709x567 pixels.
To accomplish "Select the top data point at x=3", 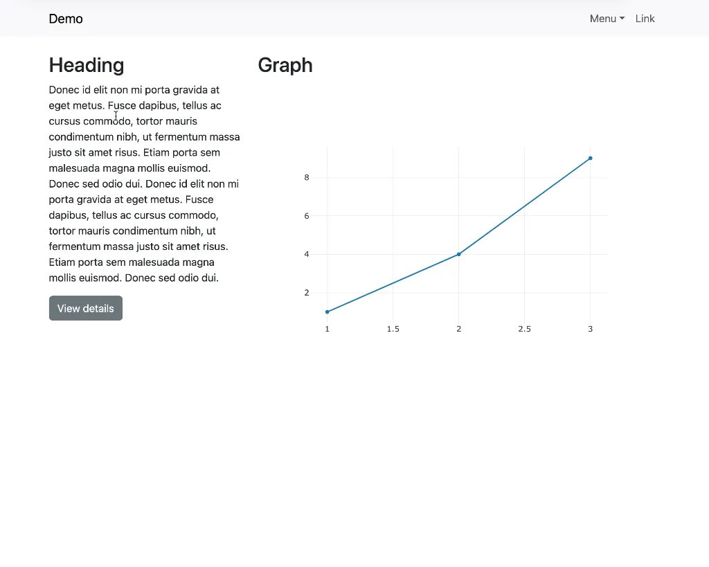I will (x=591, y=158).
